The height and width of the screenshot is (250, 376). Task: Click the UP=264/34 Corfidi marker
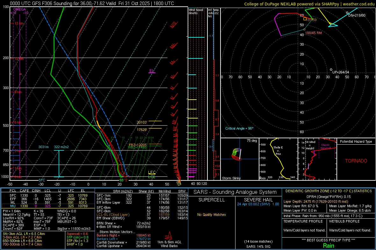tap(331, 70)
